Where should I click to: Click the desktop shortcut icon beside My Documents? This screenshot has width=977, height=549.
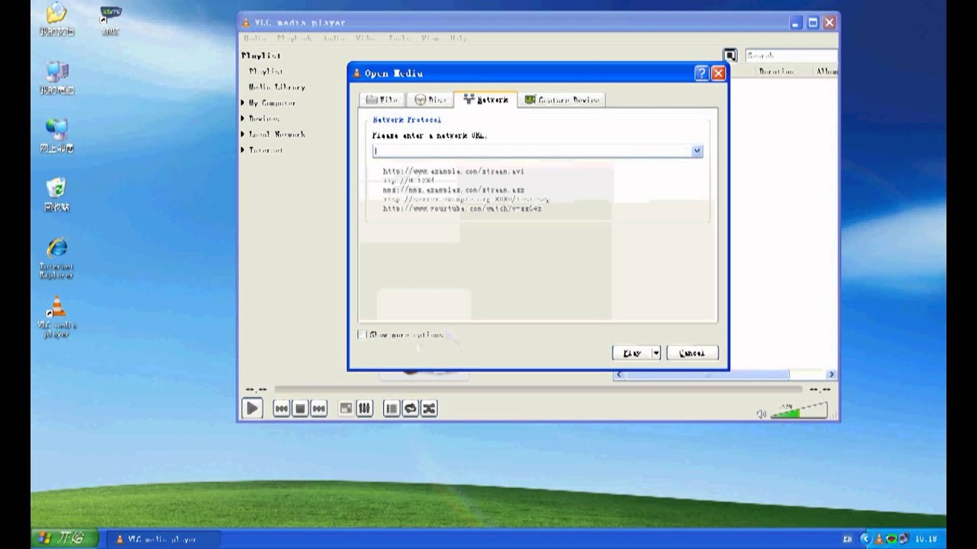click(111, 20)
